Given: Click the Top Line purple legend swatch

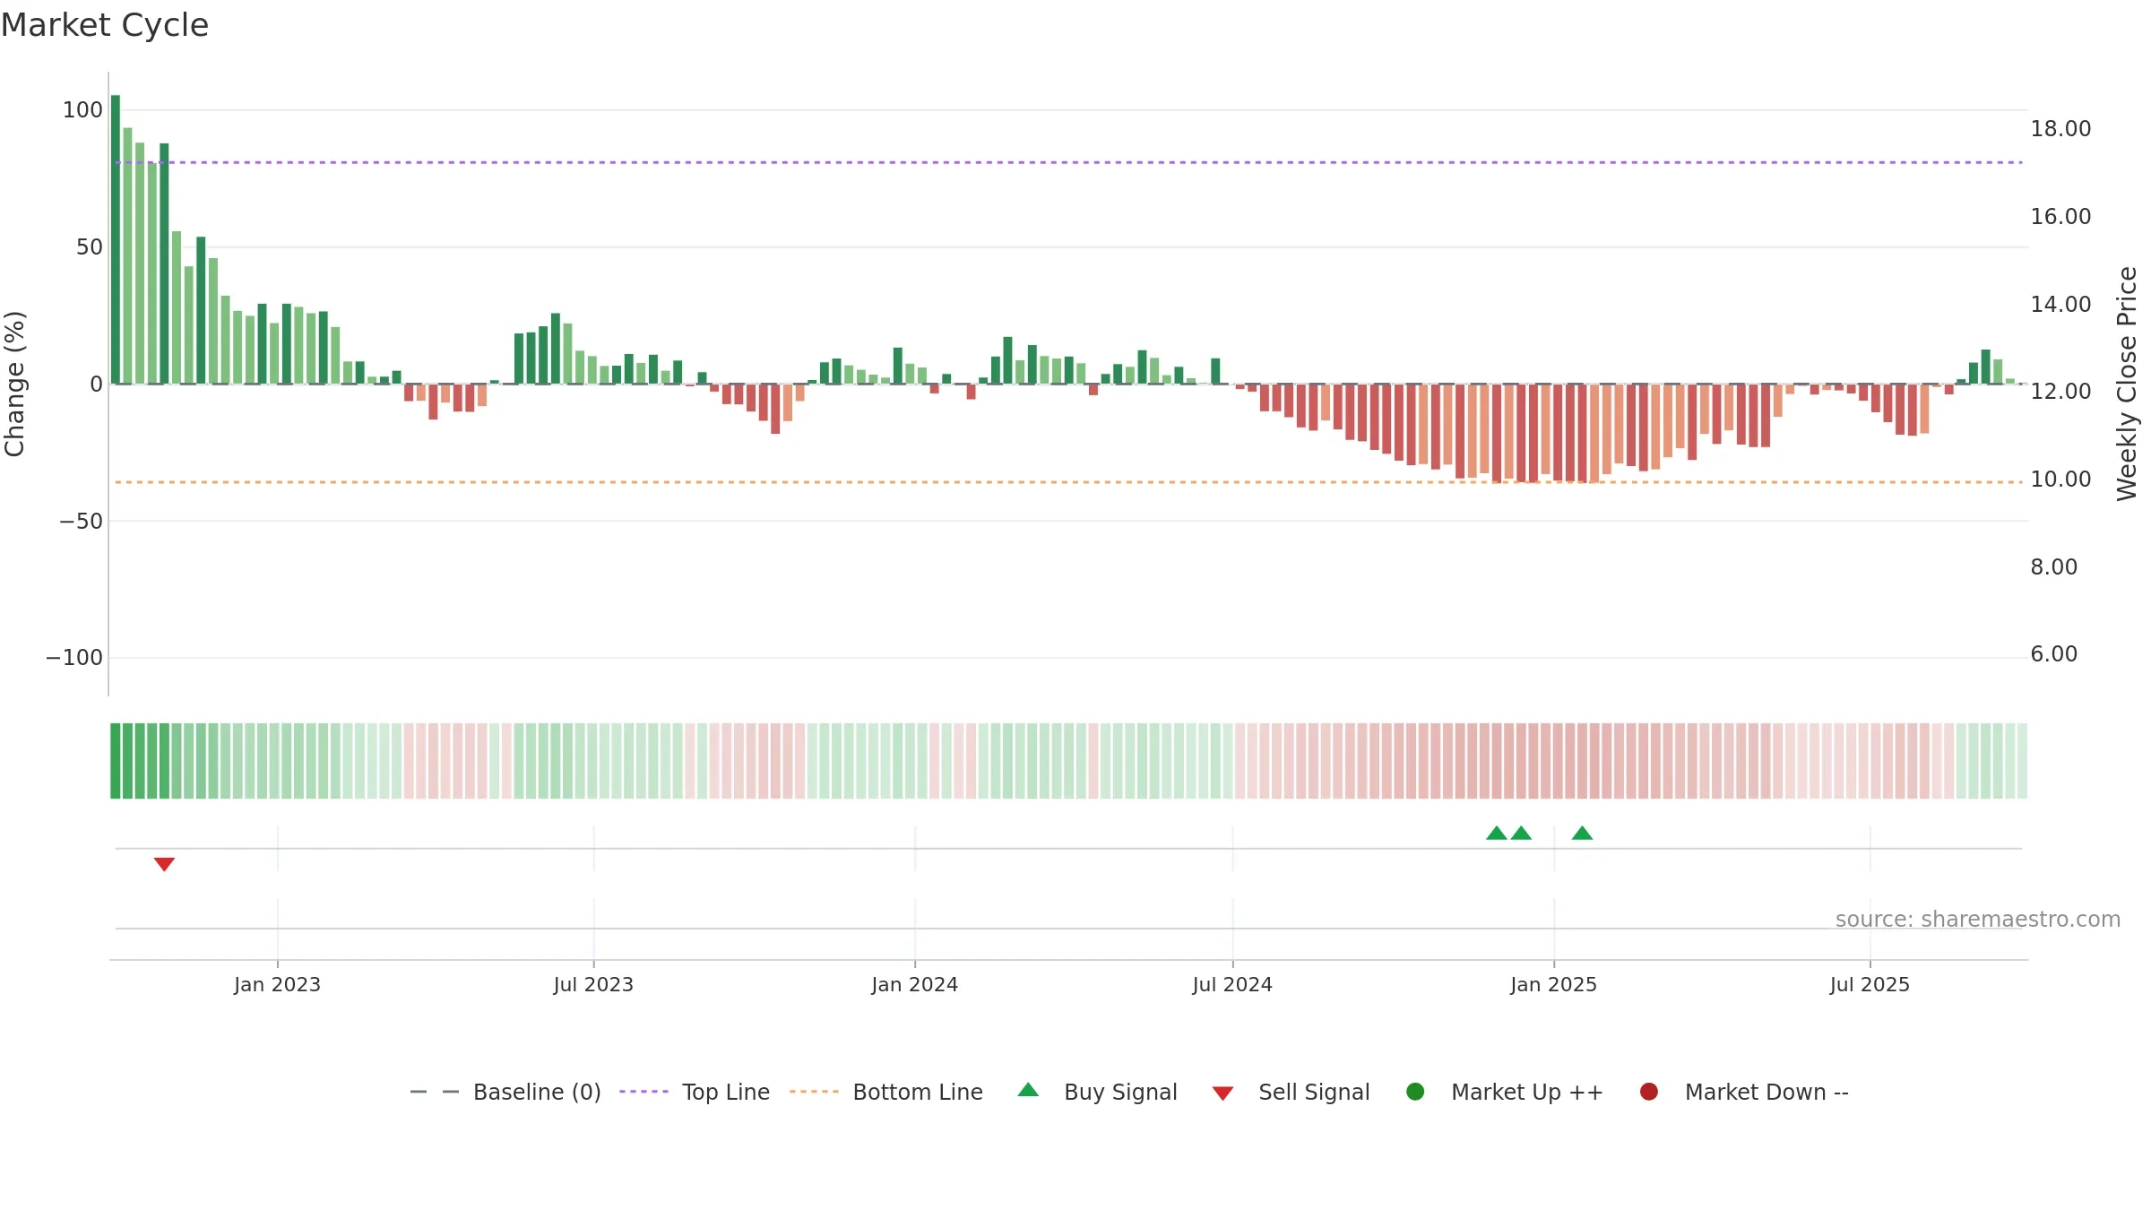Looking at the screenshot, I should [644, 1092].
